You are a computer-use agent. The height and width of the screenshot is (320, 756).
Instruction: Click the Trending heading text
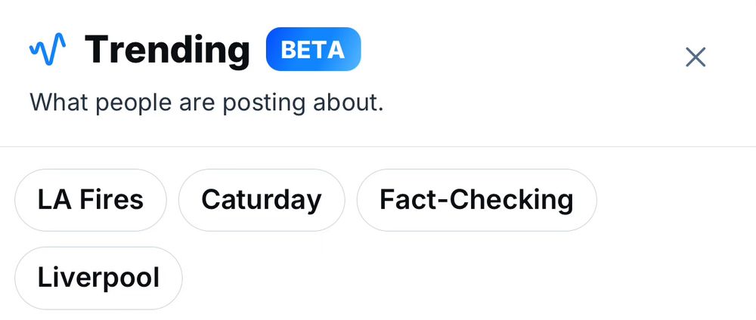167,50
